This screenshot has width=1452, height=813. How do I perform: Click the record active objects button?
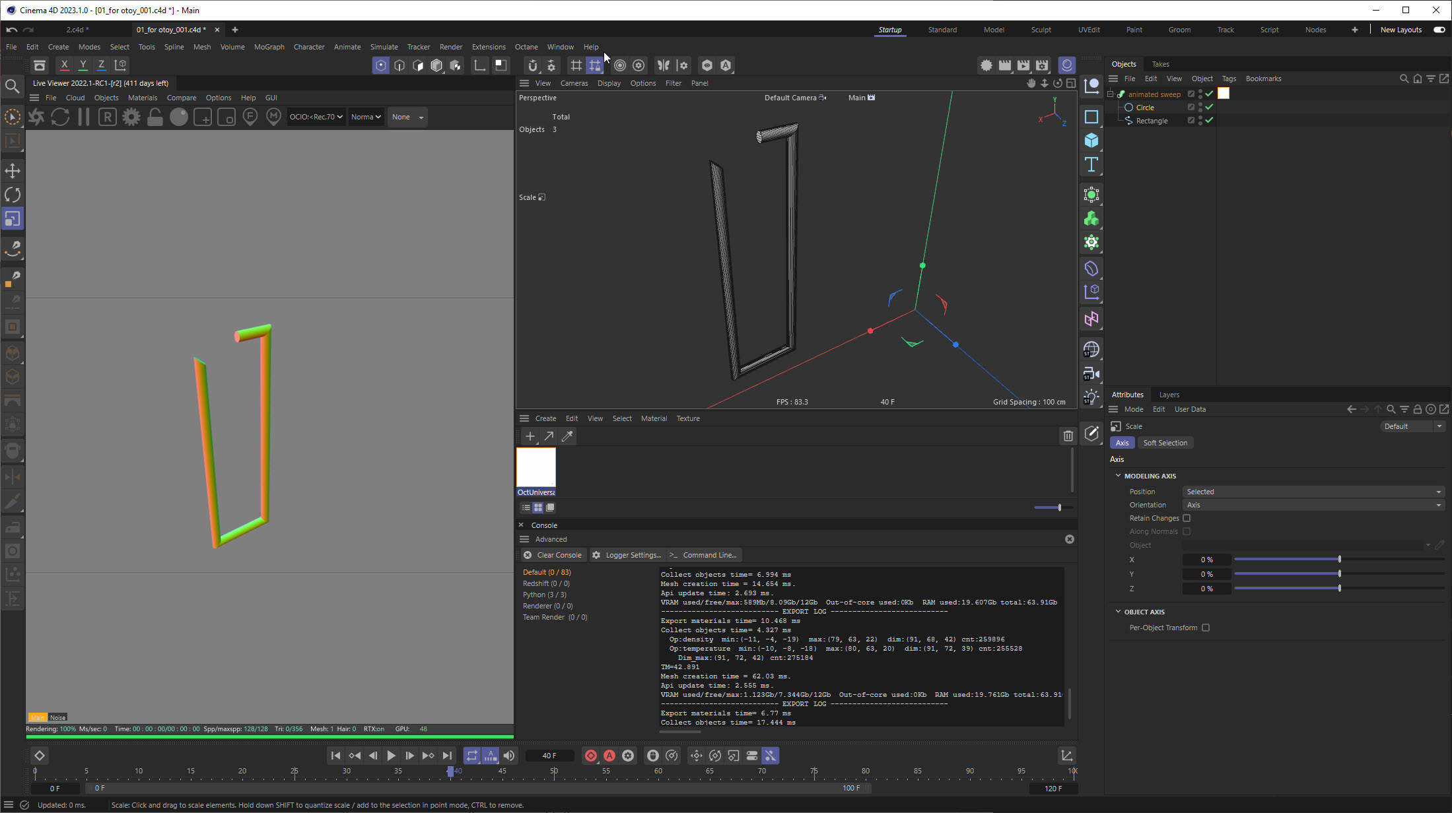[x=591, y=756]
